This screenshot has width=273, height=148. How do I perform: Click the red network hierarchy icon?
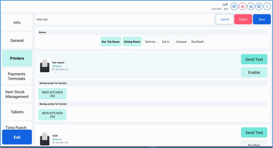(x=242, y=6)
